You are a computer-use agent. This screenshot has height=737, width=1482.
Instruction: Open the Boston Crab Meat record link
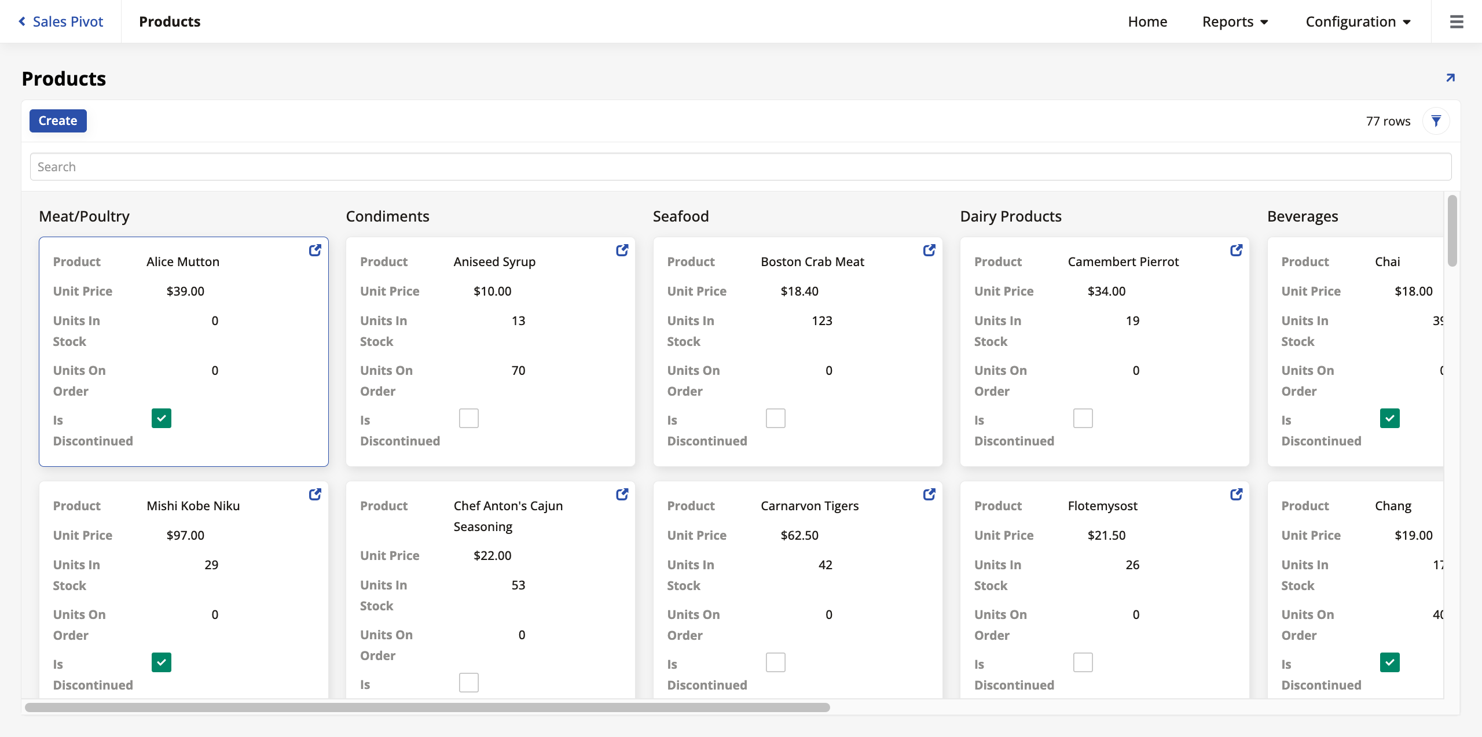(929, 250)
